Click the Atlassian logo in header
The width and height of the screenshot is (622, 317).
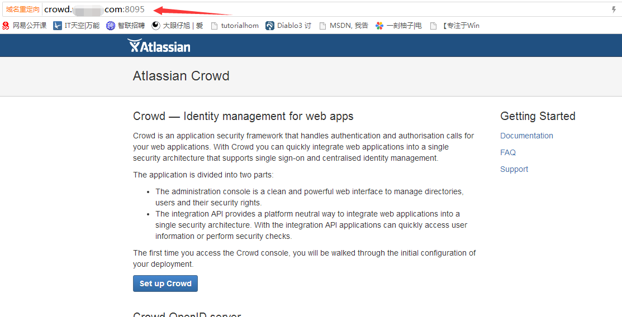(159, 46)
